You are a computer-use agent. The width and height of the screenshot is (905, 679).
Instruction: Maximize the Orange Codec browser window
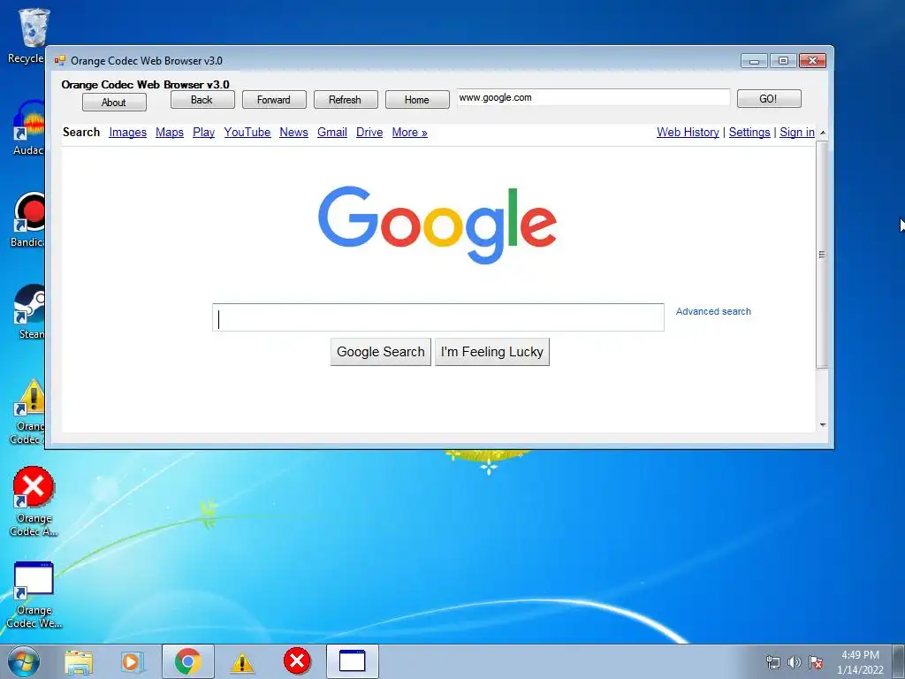point(783,61)
